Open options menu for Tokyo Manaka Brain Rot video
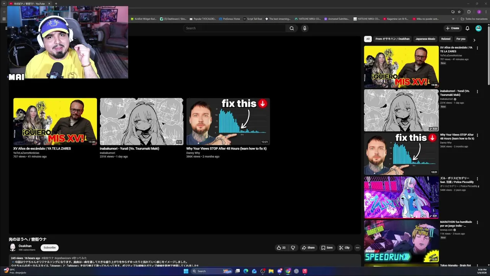The height and width of the screenshot is (276, 490). [x=477, y=266]
